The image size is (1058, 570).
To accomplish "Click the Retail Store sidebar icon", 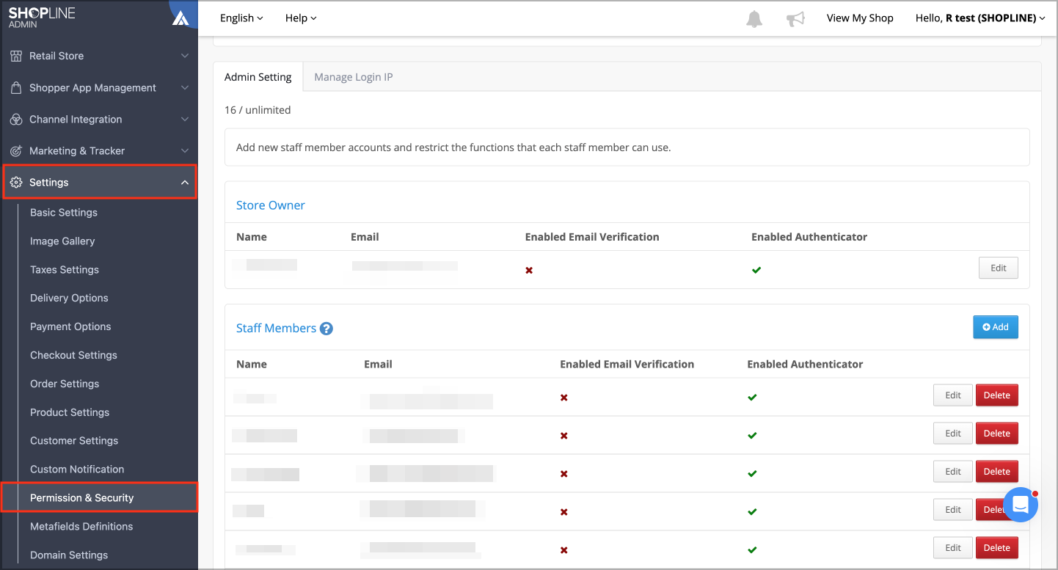I will tap(16, 56).
